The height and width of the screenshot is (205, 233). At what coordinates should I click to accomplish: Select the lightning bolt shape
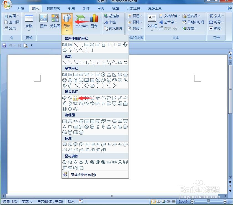coord(126,80)
